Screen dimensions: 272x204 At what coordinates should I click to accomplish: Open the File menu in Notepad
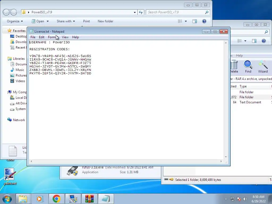33,37
